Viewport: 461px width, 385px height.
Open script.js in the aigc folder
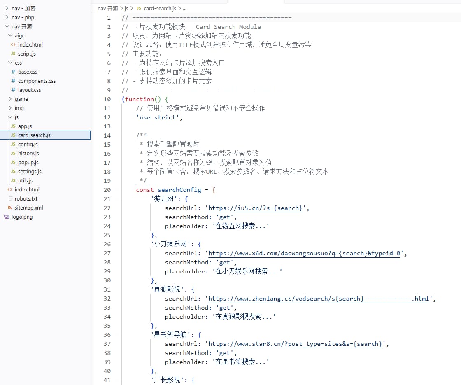pyautogui.click(x=27, y=54)
